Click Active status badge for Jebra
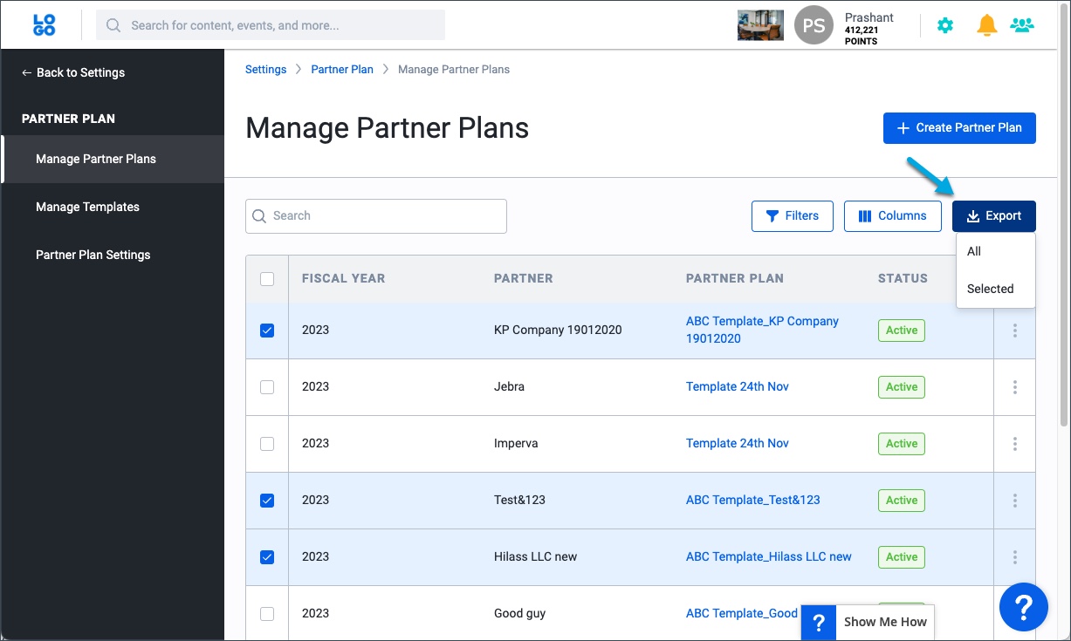 (x=902, y=387)
